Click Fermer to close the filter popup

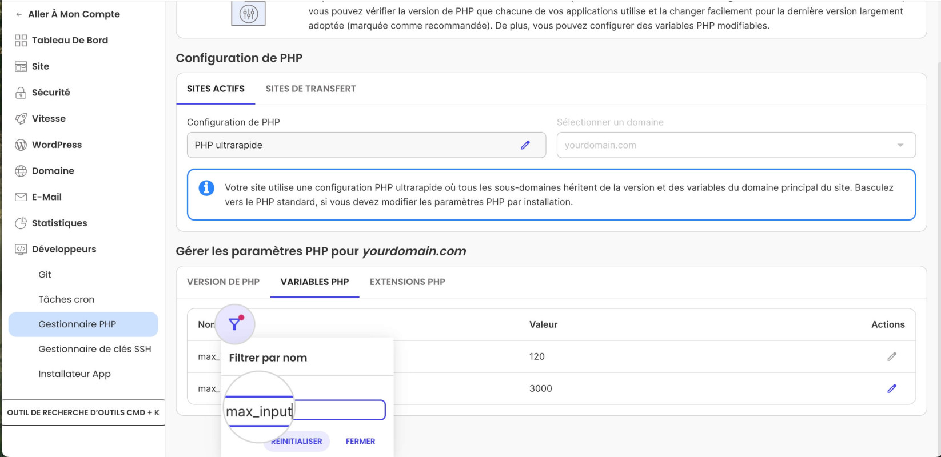361,442
